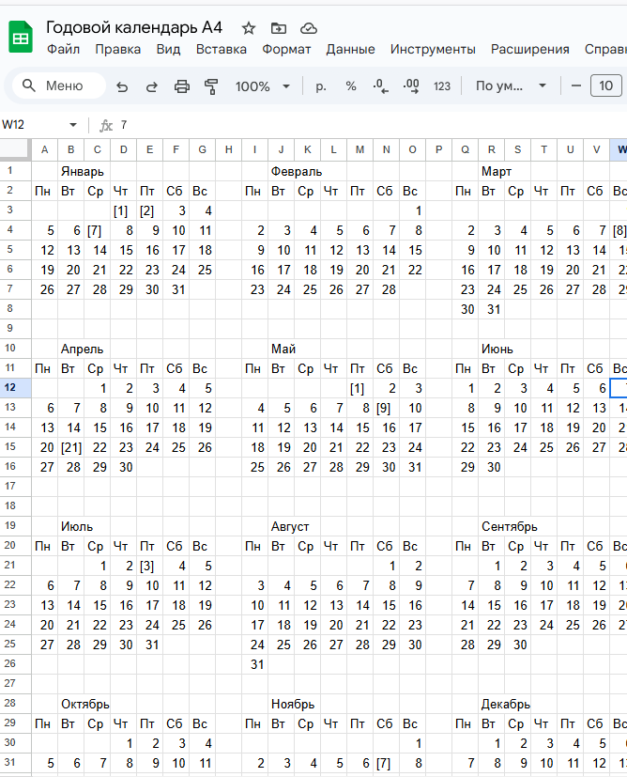This screenshot has width=627, height=777.
Task: Click the April [21] cell
Action: [70, 447]
